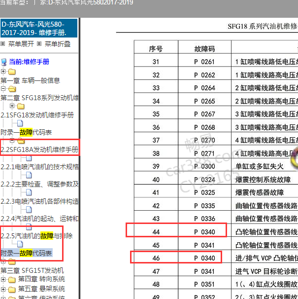298x299 pixels.
Task: Open 2.2.1电喷汽油机的技术规格 page
Action: [x=39, y=167]
